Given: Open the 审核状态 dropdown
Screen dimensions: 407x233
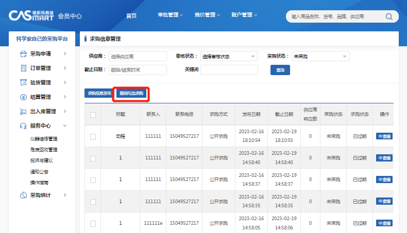Looking at the screenshot, I should (229, 56).
